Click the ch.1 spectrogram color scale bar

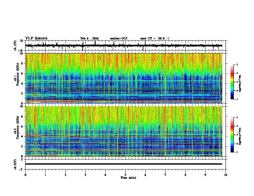coord(232,82)
